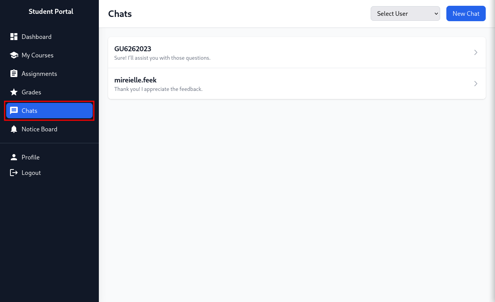The width and height of the screenshot is (495, 302).
Task: Click the graduation cap My Courses icon
Action: [x=14, y=55]
